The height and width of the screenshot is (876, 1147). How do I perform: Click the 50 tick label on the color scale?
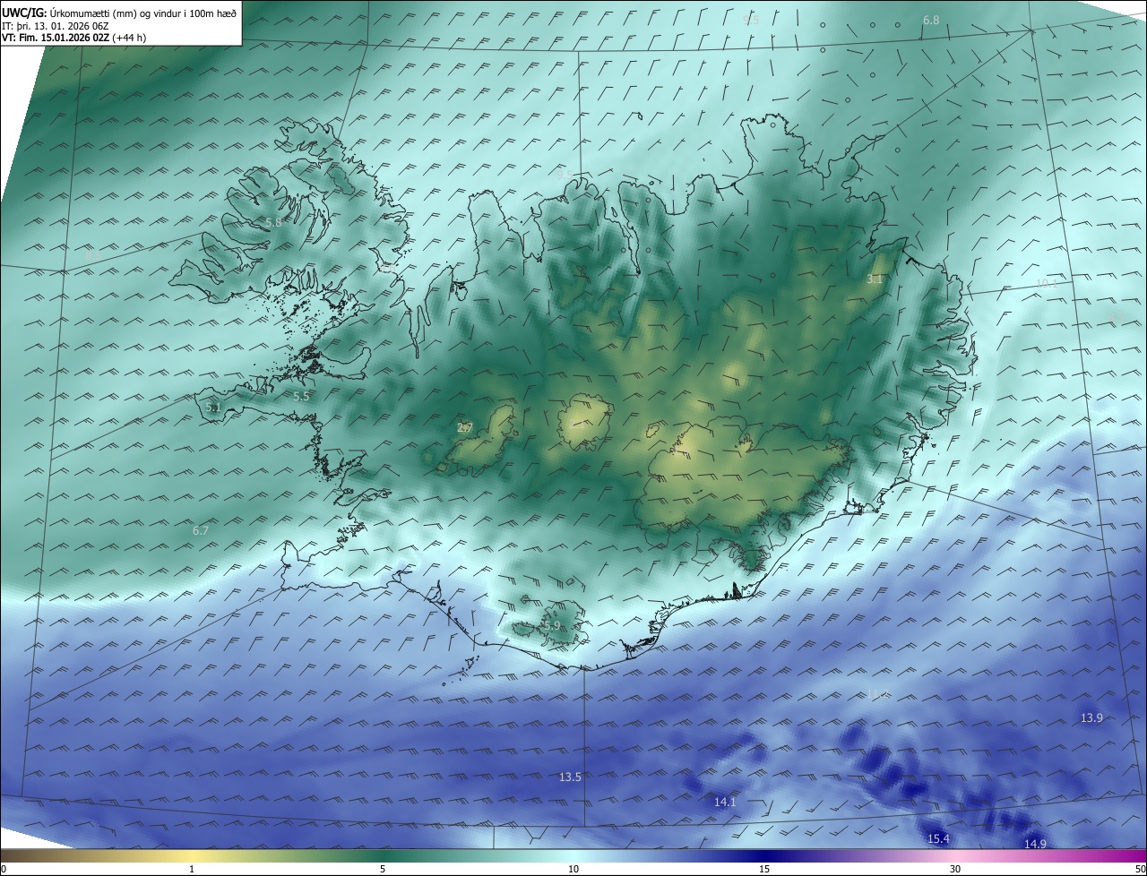[x=1140, y=869]
